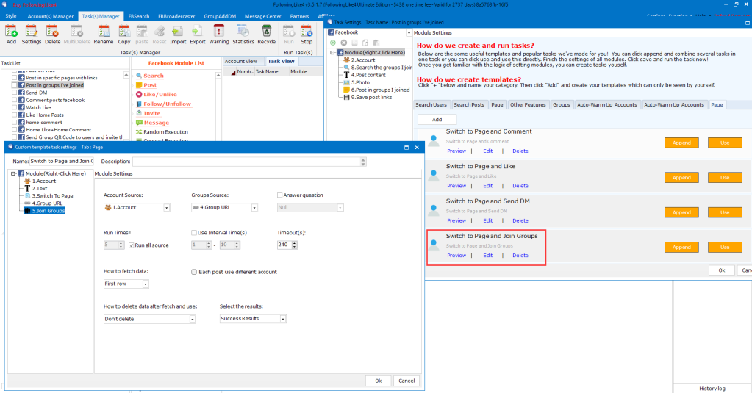
Task: Click the Delete task toolbar icon
Action: point(52,35)
